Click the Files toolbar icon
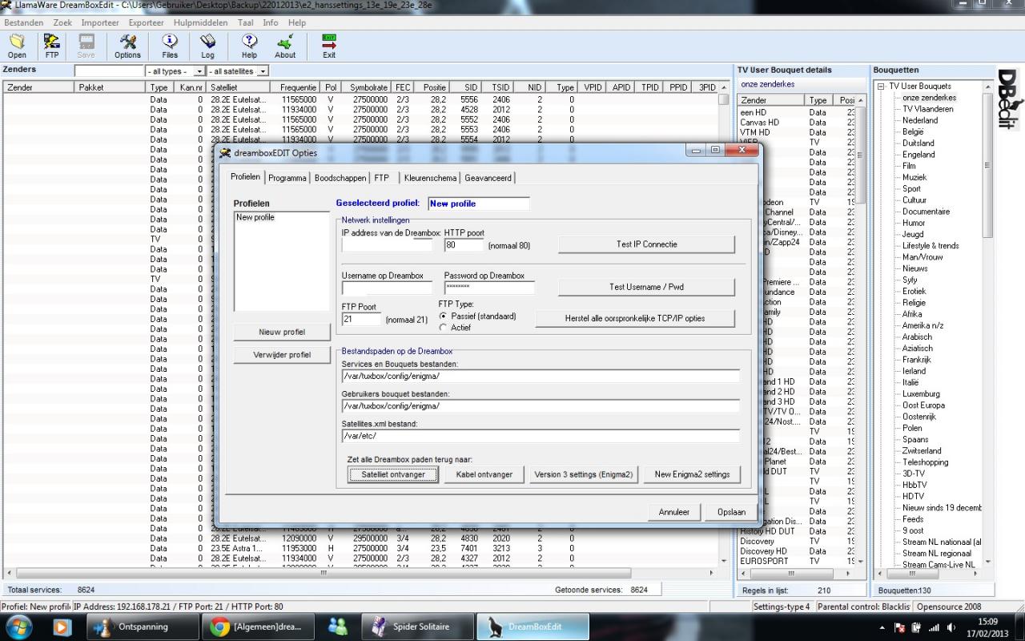The width and height of the screenshot is (1025, 641). click(x=170, y=46)
